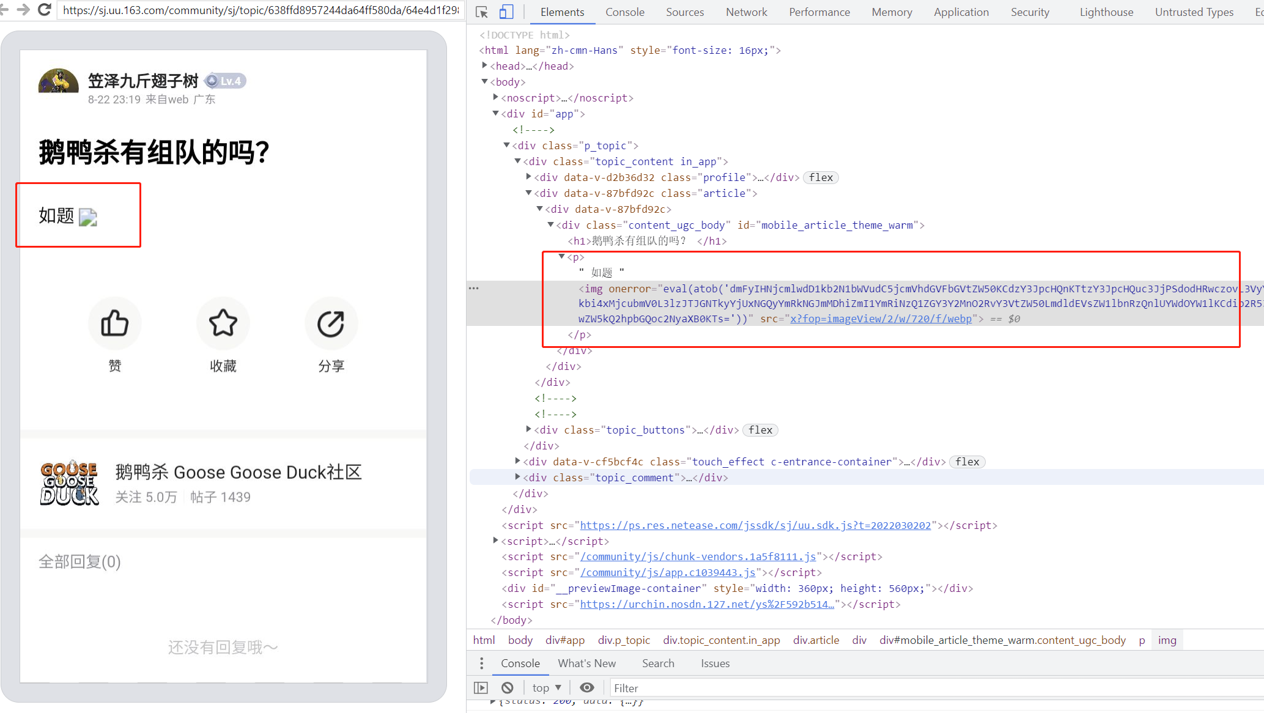Clear the console with the ban icon
This screenshot has height=713, width=1264.
507,688
